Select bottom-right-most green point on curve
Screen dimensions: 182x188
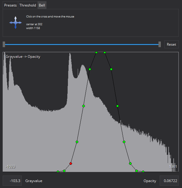pyautogui.click(x=143, y=172)
